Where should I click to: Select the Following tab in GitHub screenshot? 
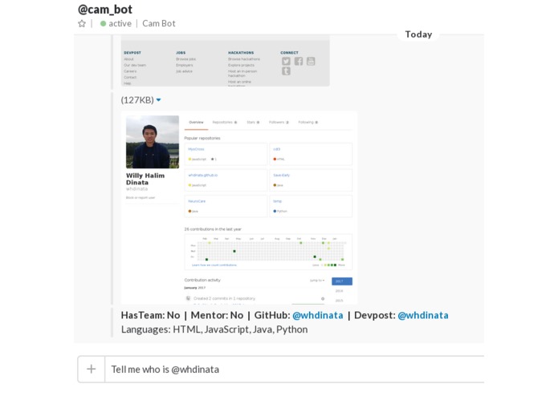[x=308, y=123]
